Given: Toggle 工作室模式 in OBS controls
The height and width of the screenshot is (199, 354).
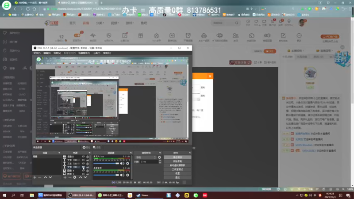Looking at the screenshot, I should [x=177, y=169].
